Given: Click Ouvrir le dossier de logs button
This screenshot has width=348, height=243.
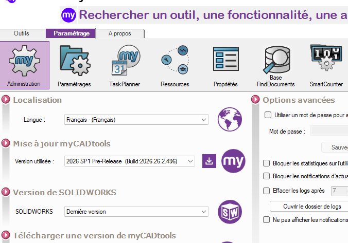Looking at the screenshot, I should (308, 207).
